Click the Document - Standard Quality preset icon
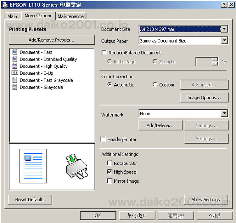The image size is (236, 223). (14, 59)
